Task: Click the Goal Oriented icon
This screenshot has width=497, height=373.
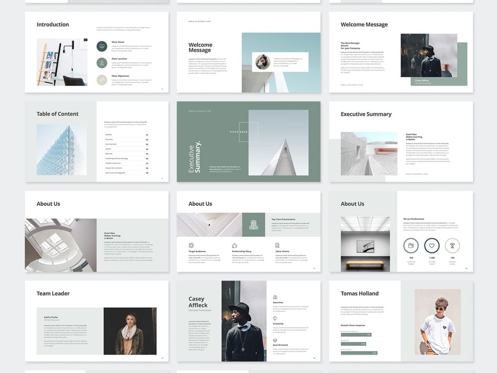Action: [275, 340]
